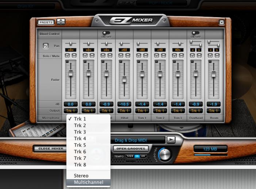Viewport: 256px width, 189px height.
Task: Choose Trk 6 from the output menu
Action: tap(88, 151)
